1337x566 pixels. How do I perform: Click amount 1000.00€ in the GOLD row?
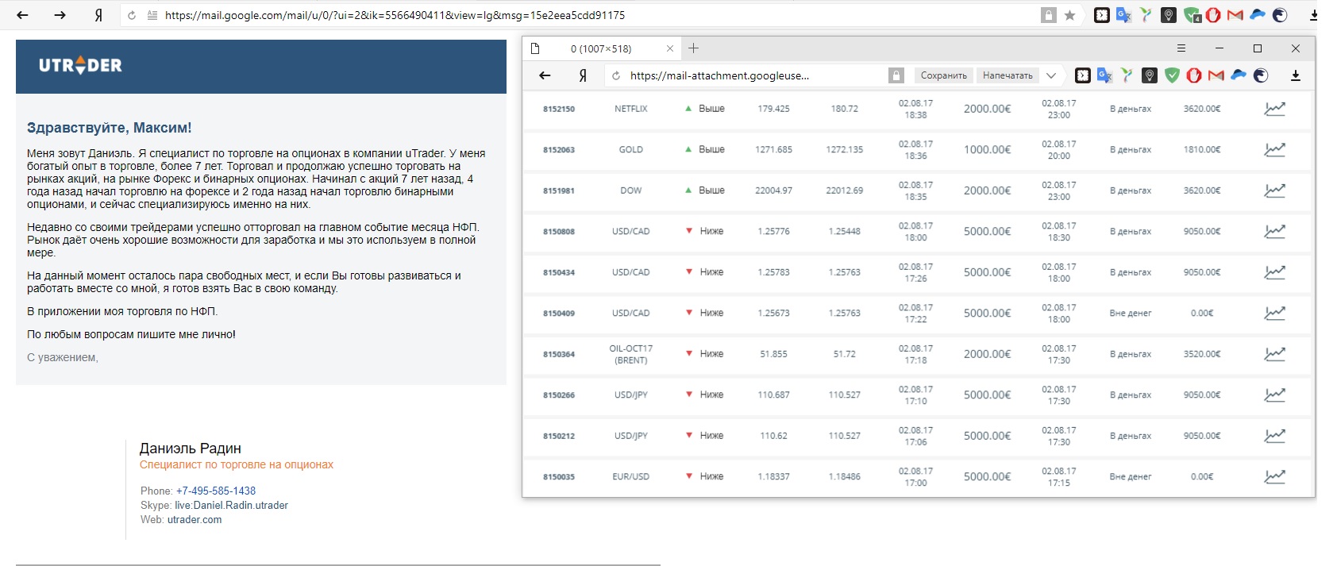[988, 149]
